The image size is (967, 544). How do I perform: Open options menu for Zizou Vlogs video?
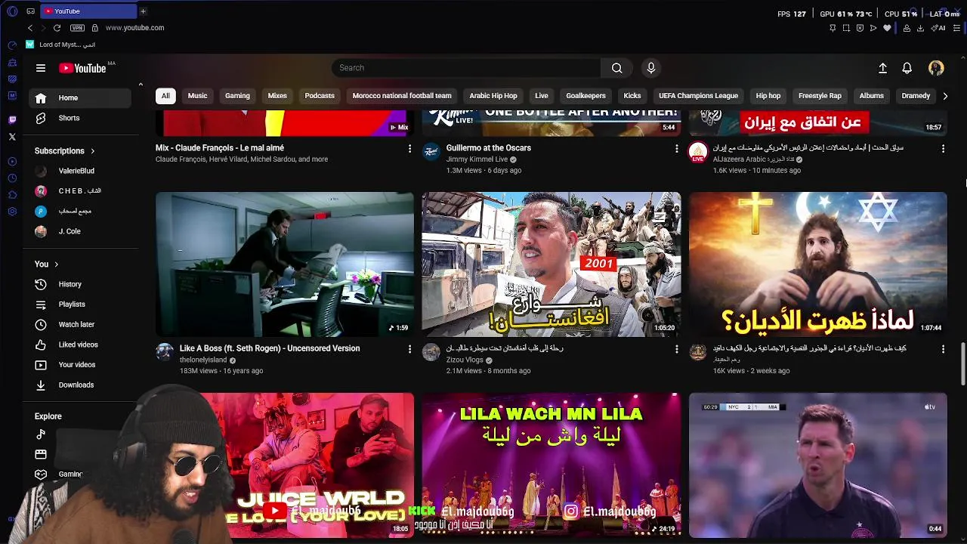[x=676, y=349]
